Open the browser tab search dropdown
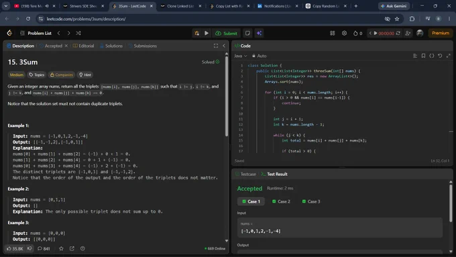Viewport: 456px width, 257px height. pos(6,6)
